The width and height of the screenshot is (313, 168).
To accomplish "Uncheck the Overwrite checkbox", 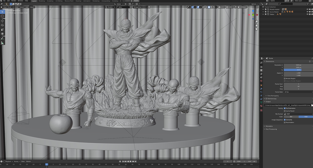I will 285,120.
